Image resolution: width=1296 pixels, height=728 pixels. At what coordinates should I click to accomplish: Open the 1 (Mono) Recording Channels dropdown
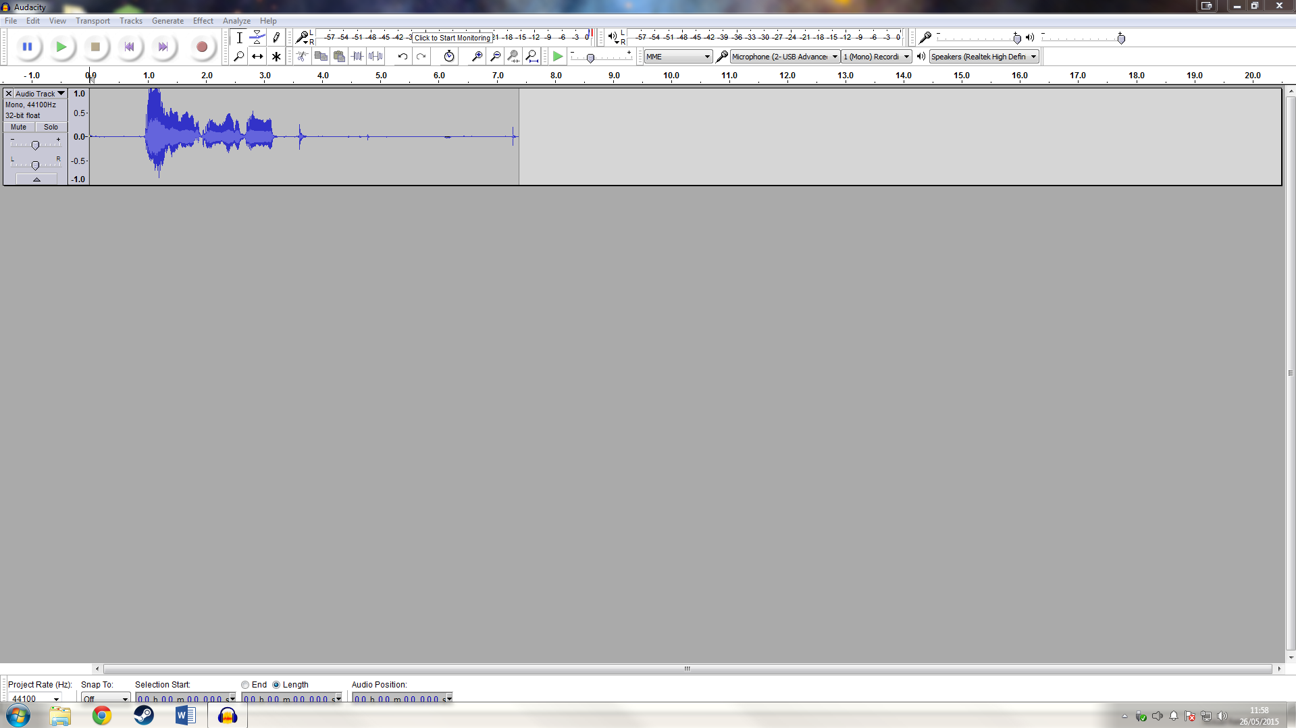pos(877,57)
